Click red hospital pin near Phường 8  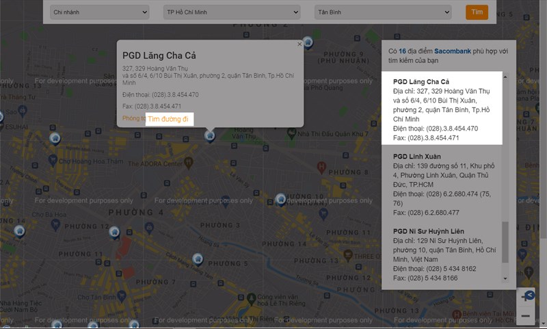tap(321, 167)
